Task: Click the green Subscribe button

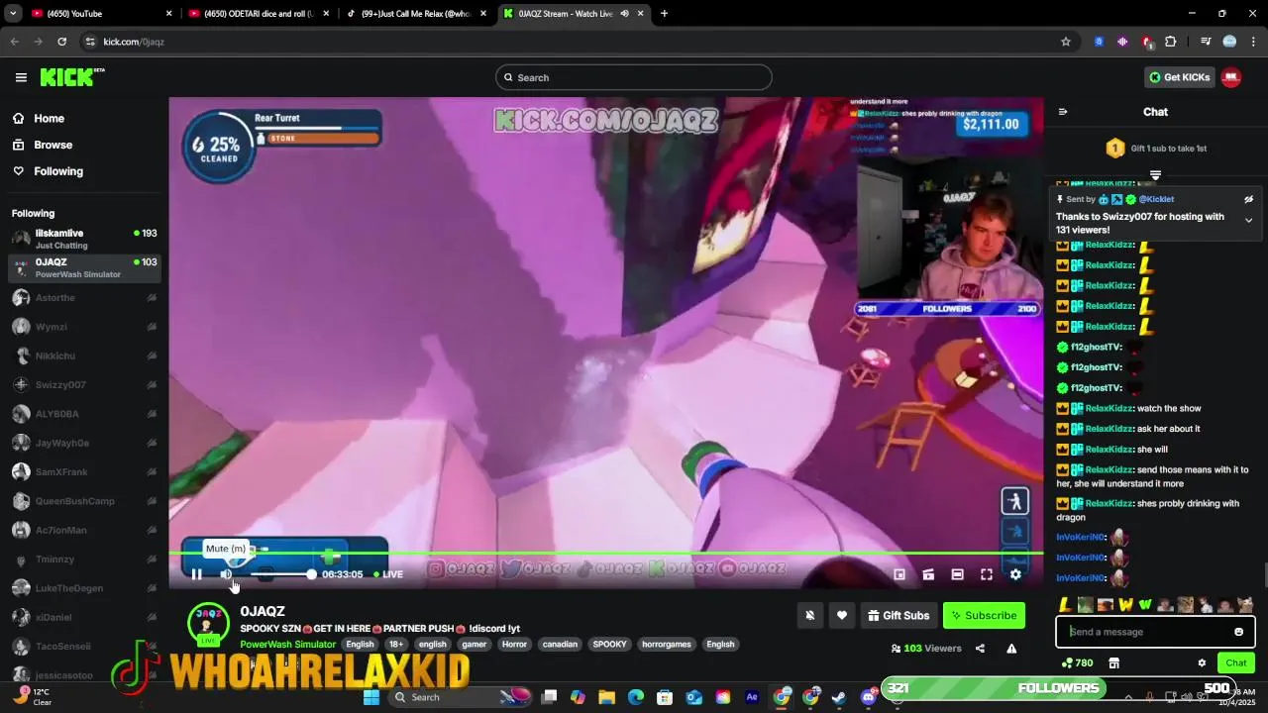Action: pyautogui.click(x=984, y=615)
